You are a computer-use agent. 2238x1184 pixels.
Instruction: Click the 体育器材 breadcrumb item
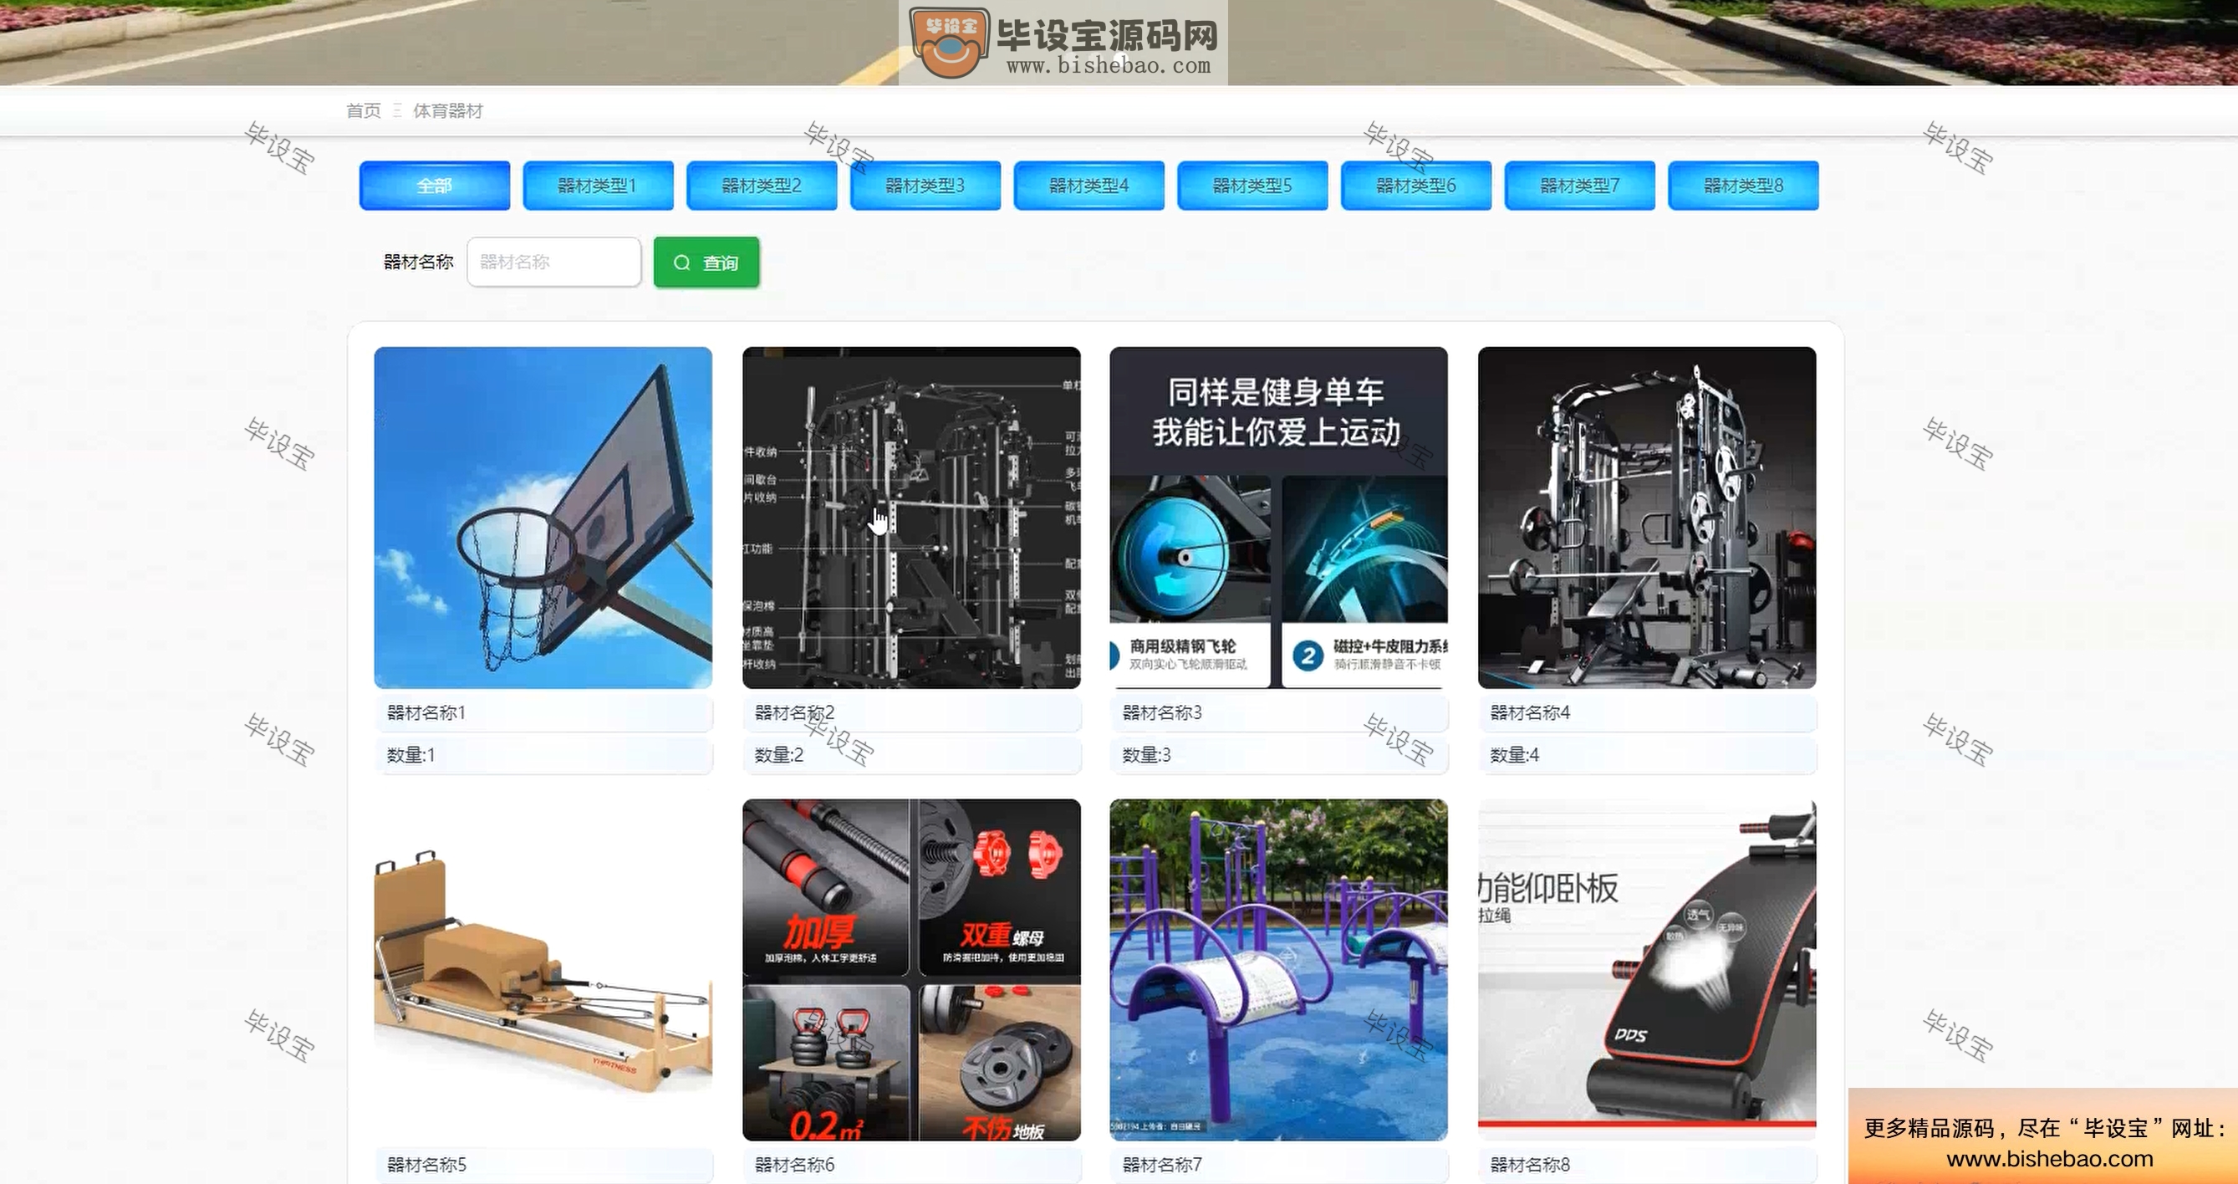point(447,110)
